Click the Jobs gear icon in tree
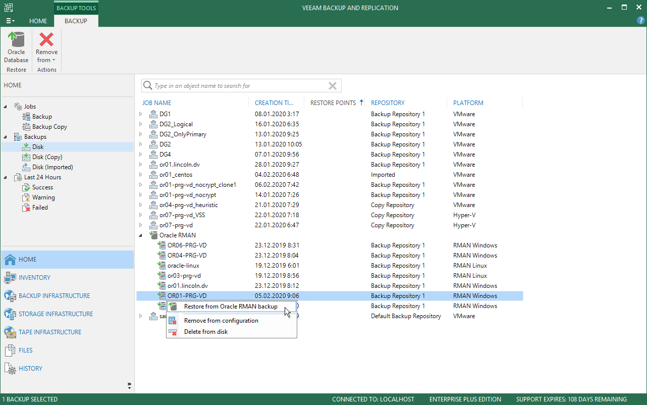 pyautogui.click(x=18, y=107)
